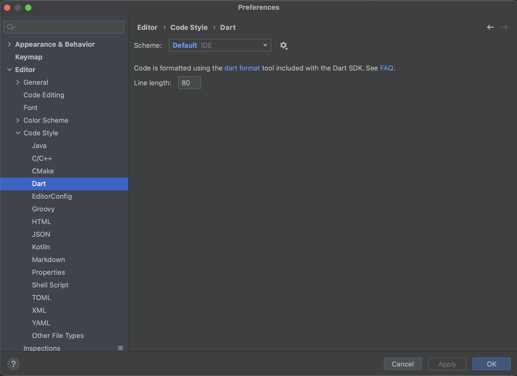Screen dimensions: 517x376
Task: Select YAML code style
Action: coord(41,323)
